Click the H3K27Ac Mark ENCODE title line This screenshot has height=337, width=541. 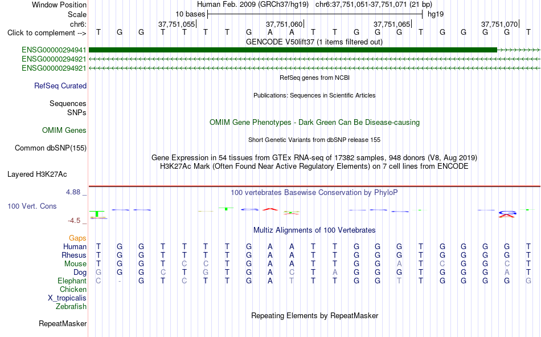click(x=314, y=167)
